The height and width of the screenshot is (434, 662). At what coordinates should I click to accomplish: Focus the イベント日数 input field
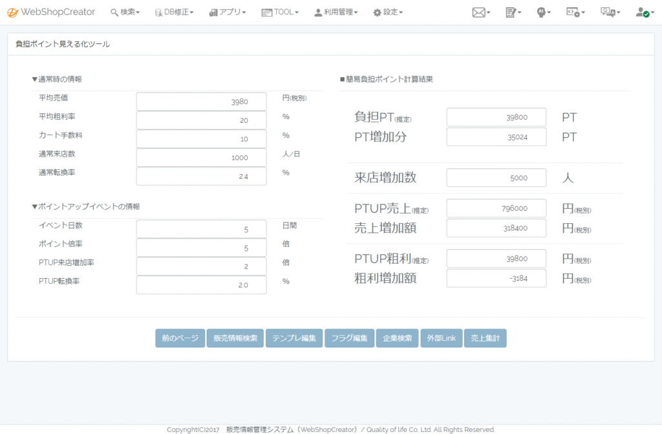coord(202,229)
